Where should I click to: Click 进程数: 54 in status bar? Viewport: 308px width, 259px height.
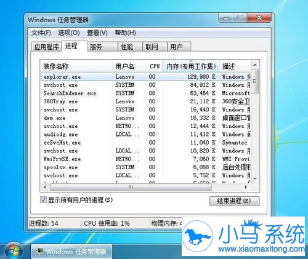(44, 223)
